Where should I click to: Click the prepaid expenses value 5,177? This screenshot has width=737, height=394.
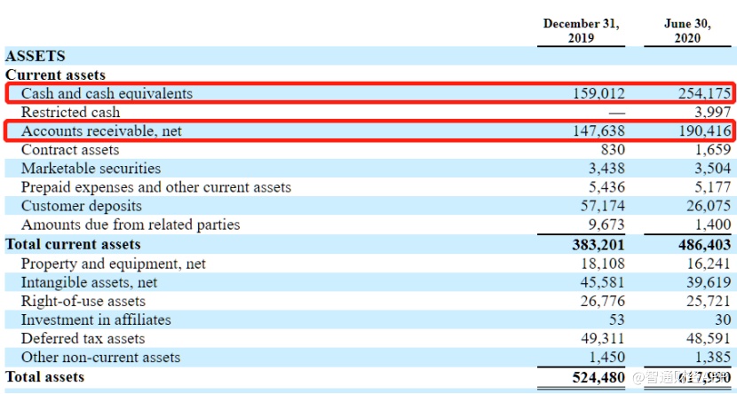click(x=712, y=187)
